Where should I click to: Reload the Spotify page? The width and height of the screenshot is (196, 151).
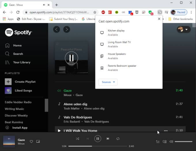[18, 12]
